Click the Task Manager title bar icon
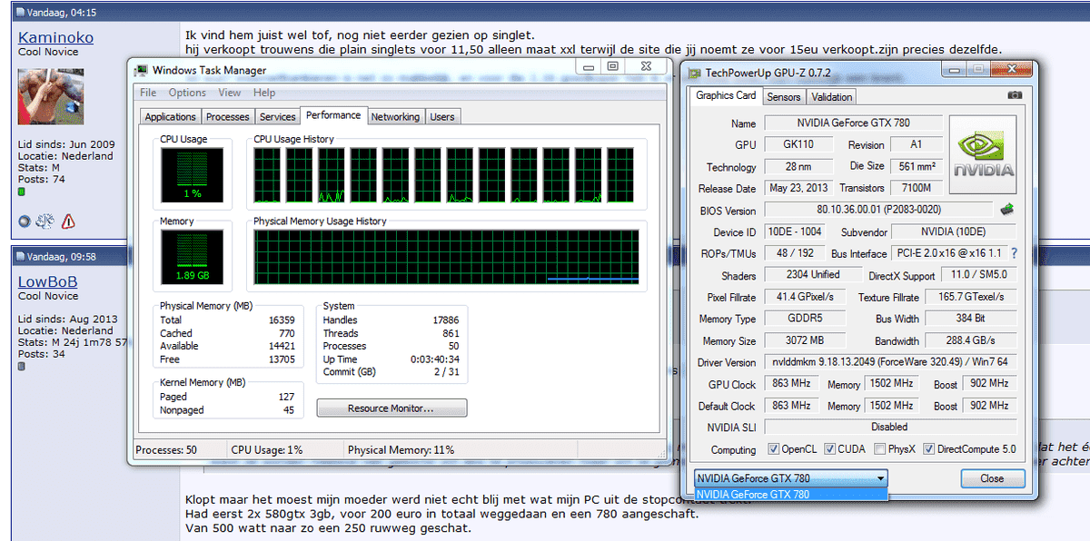 click(141, 70)
